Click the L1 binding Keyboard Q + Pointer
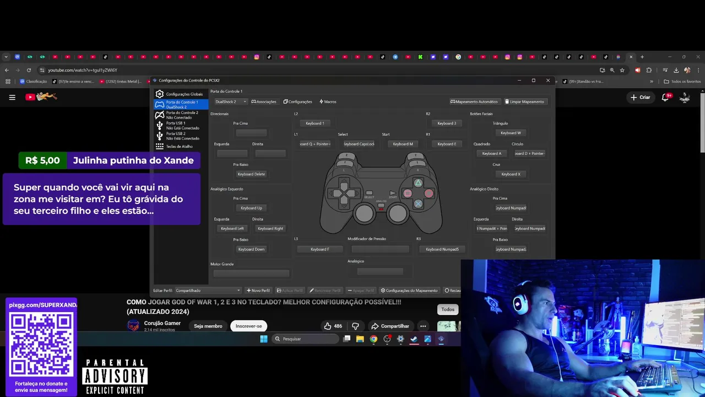This screenshot has width=705, height=397. tap(315, 144)
